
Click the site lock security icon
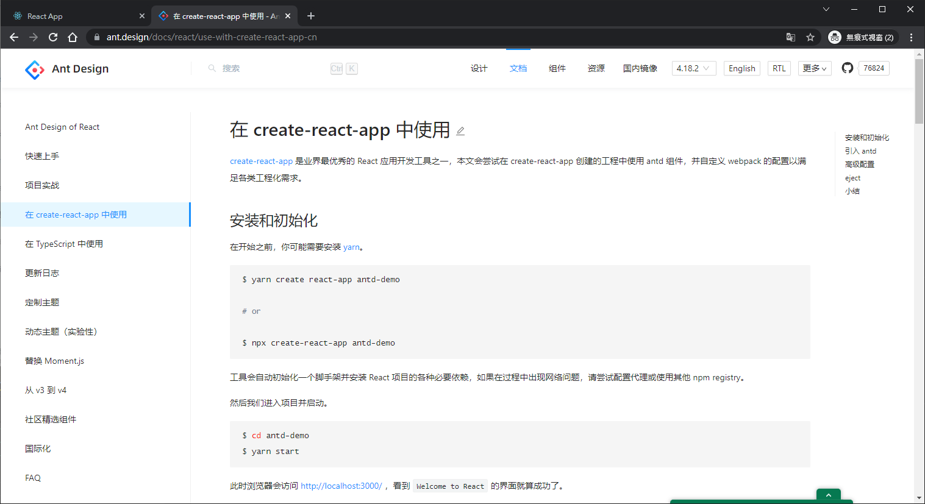click(x=96, y=37)
